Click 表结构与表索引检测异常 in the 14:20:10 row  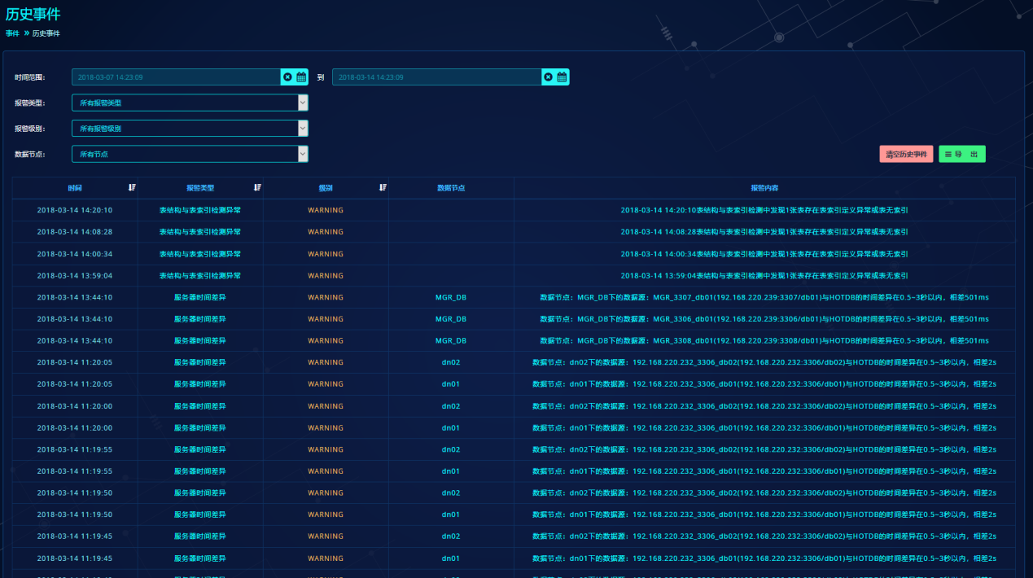coord(200,210)
